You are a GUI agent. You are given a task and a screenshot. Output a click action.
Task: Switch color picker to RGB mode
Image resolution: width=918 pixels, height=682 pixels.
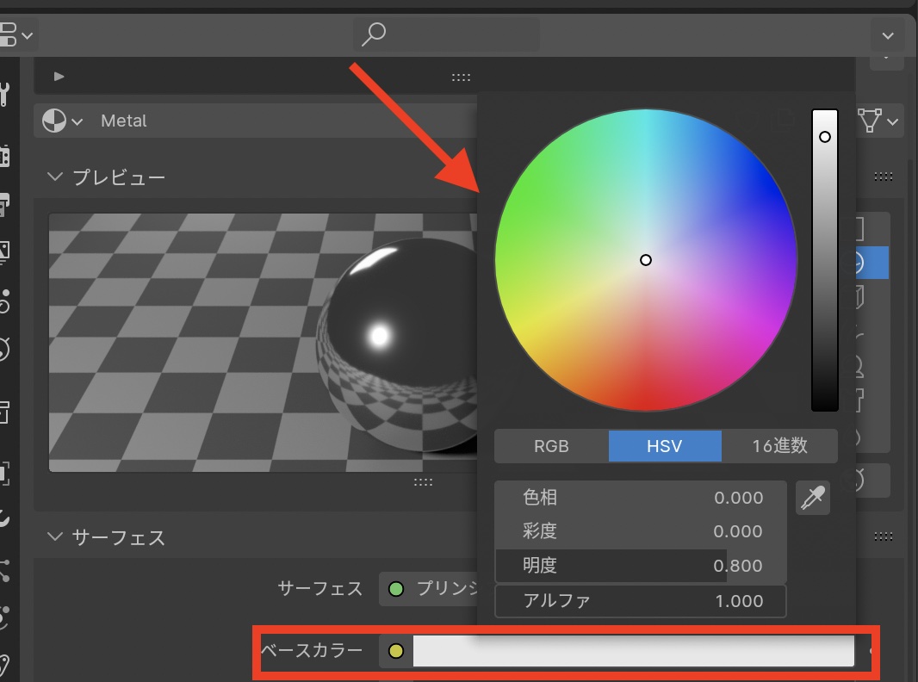point(551,446)
